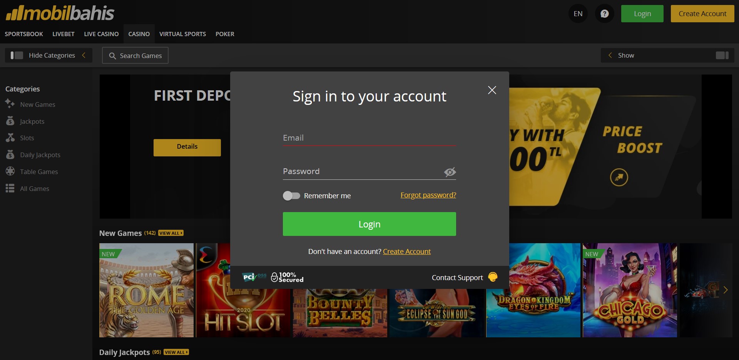
Task: Advance the New Games carousel with the right arrow
Action: coord(725,290)
